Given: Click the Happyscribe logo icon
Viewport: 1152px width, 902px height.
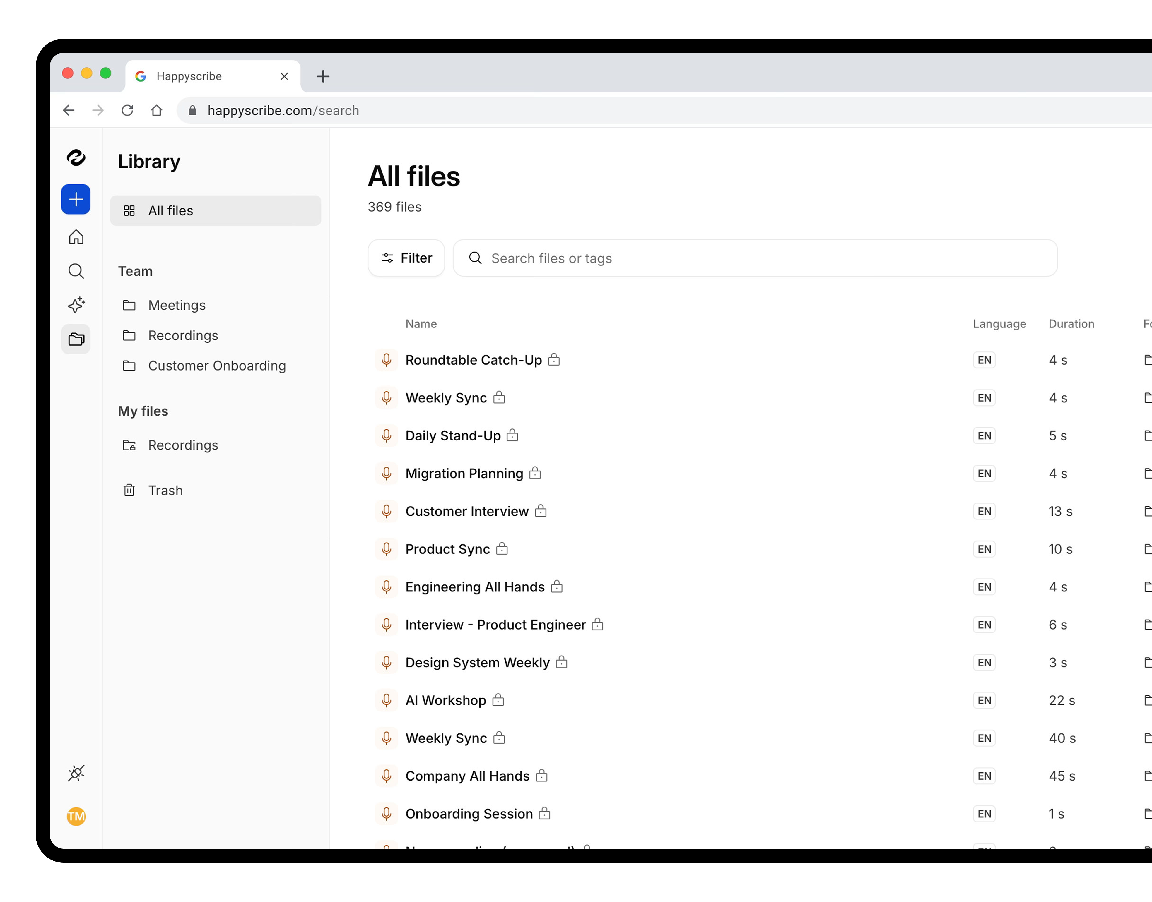Looking at the screenshot, I should tap(76, 157).
